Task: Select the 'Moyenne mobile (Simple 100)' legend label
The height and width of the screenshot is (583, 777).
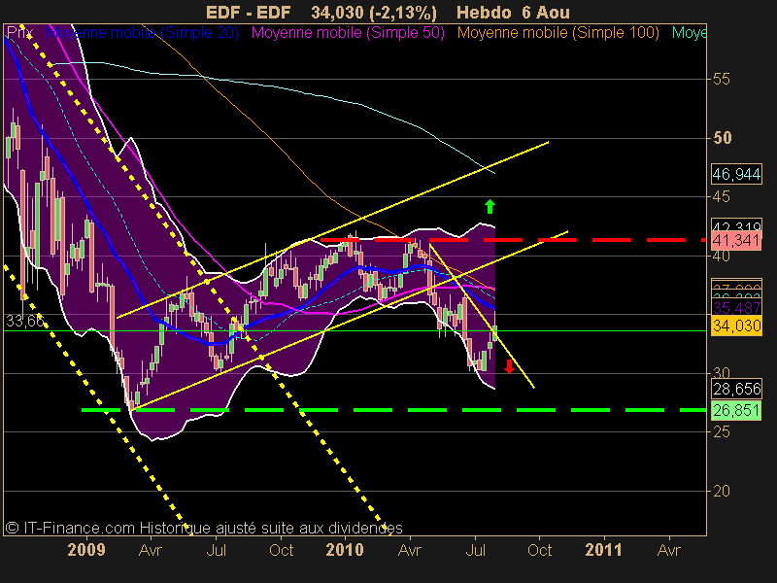Action: (x=557, y=33)
